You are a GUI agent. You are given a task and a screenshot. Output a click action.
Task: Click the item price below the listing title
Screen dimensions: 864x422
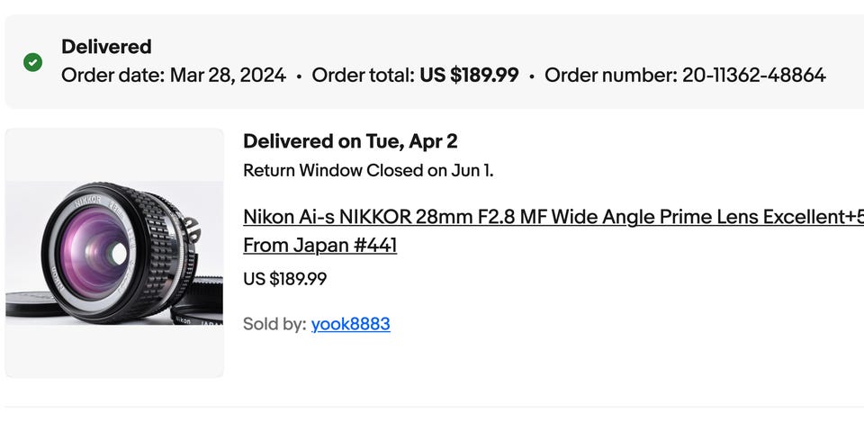[x=284, y=279]
